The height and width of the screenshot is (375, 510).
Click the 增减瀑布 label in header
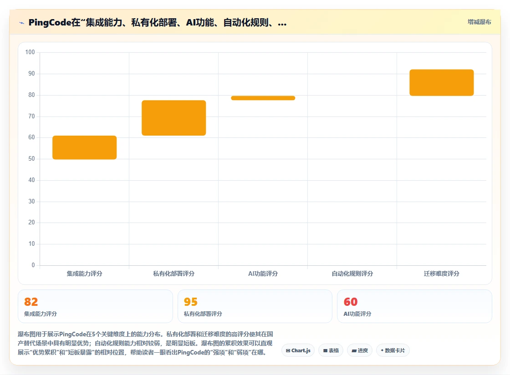[479, 22]
